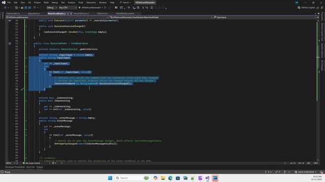Image resolution: width=325 pixels, height=182 pixels.
Task: Click the toolbar bookmark icon
Action: point(152,8)
